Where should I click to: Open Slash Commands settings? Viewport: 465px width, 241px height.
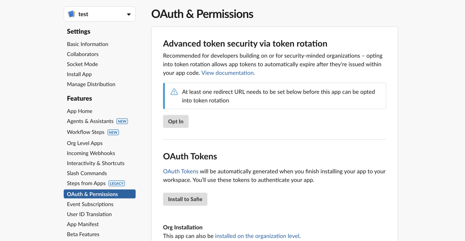(x=87, y=173)
